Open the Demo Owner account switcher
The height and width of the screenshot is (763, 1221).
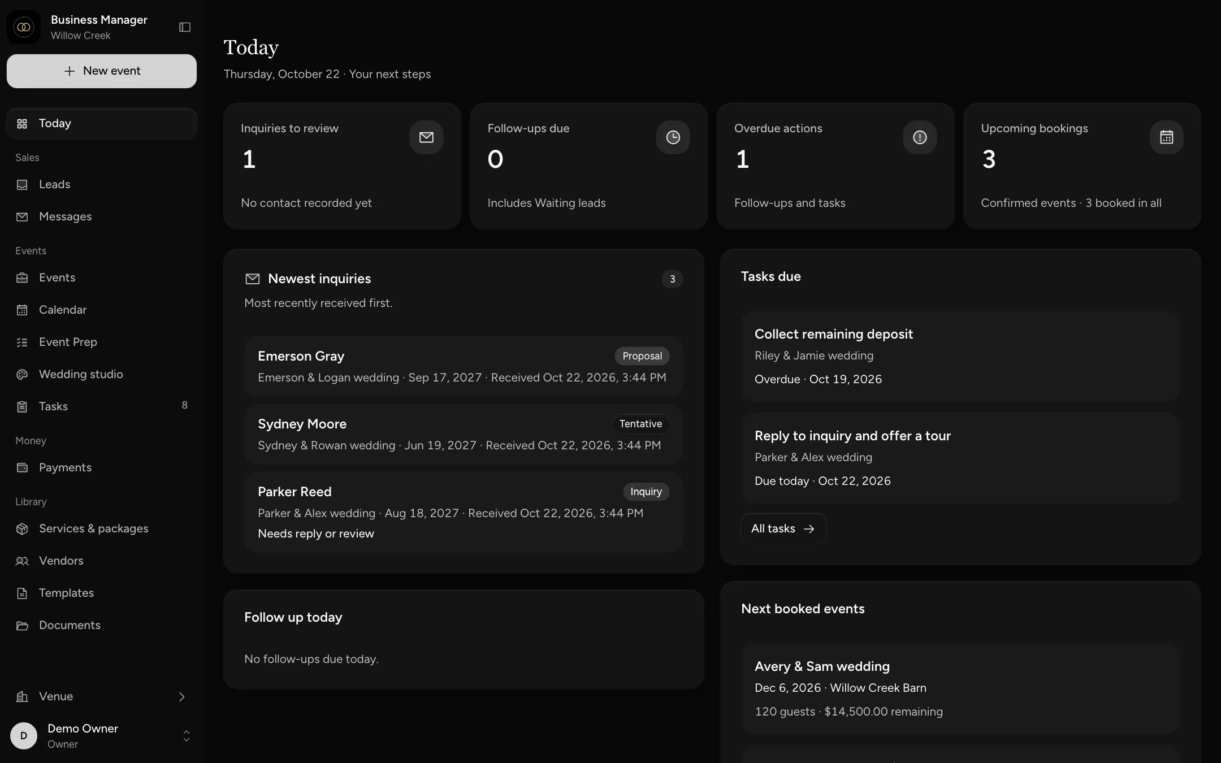[x=102, y=736]
